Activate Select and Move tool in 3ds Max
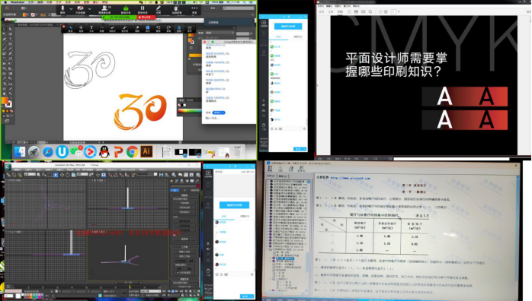Viewport: 532px width, 301px height. point(62,175)
